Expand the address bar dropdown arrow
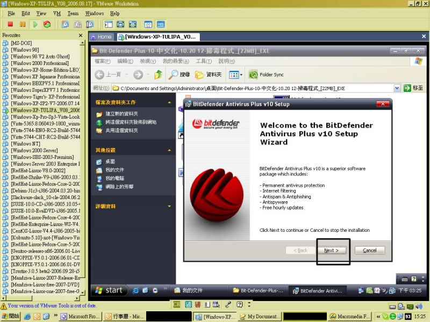This screenshot has width=430, height=322. (x=397, y=87)
